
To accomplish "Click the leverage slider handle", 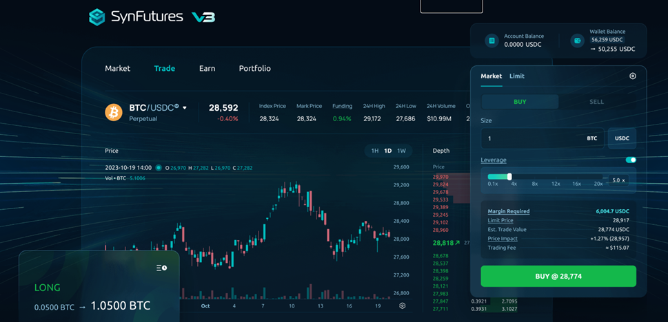I will (509, 177).
